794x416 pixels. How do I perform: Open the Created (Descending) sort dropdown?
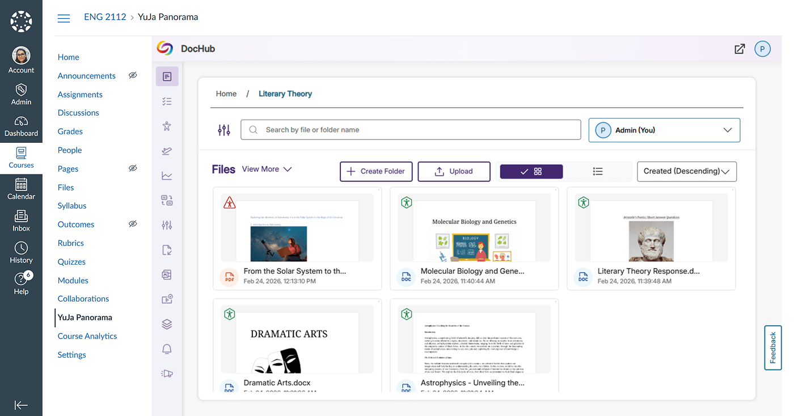tap(686, 172)
